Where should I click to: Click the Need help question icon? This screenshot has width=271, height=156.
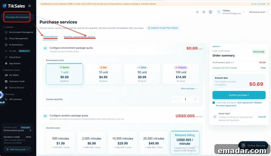tap(215, 117)
